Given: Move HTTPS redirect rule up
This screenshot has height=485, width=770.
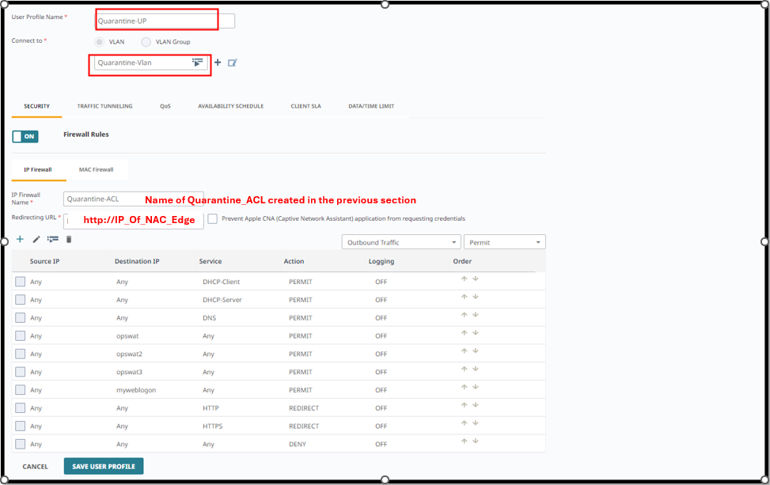Looking at the screenshot, I should 464,423.
